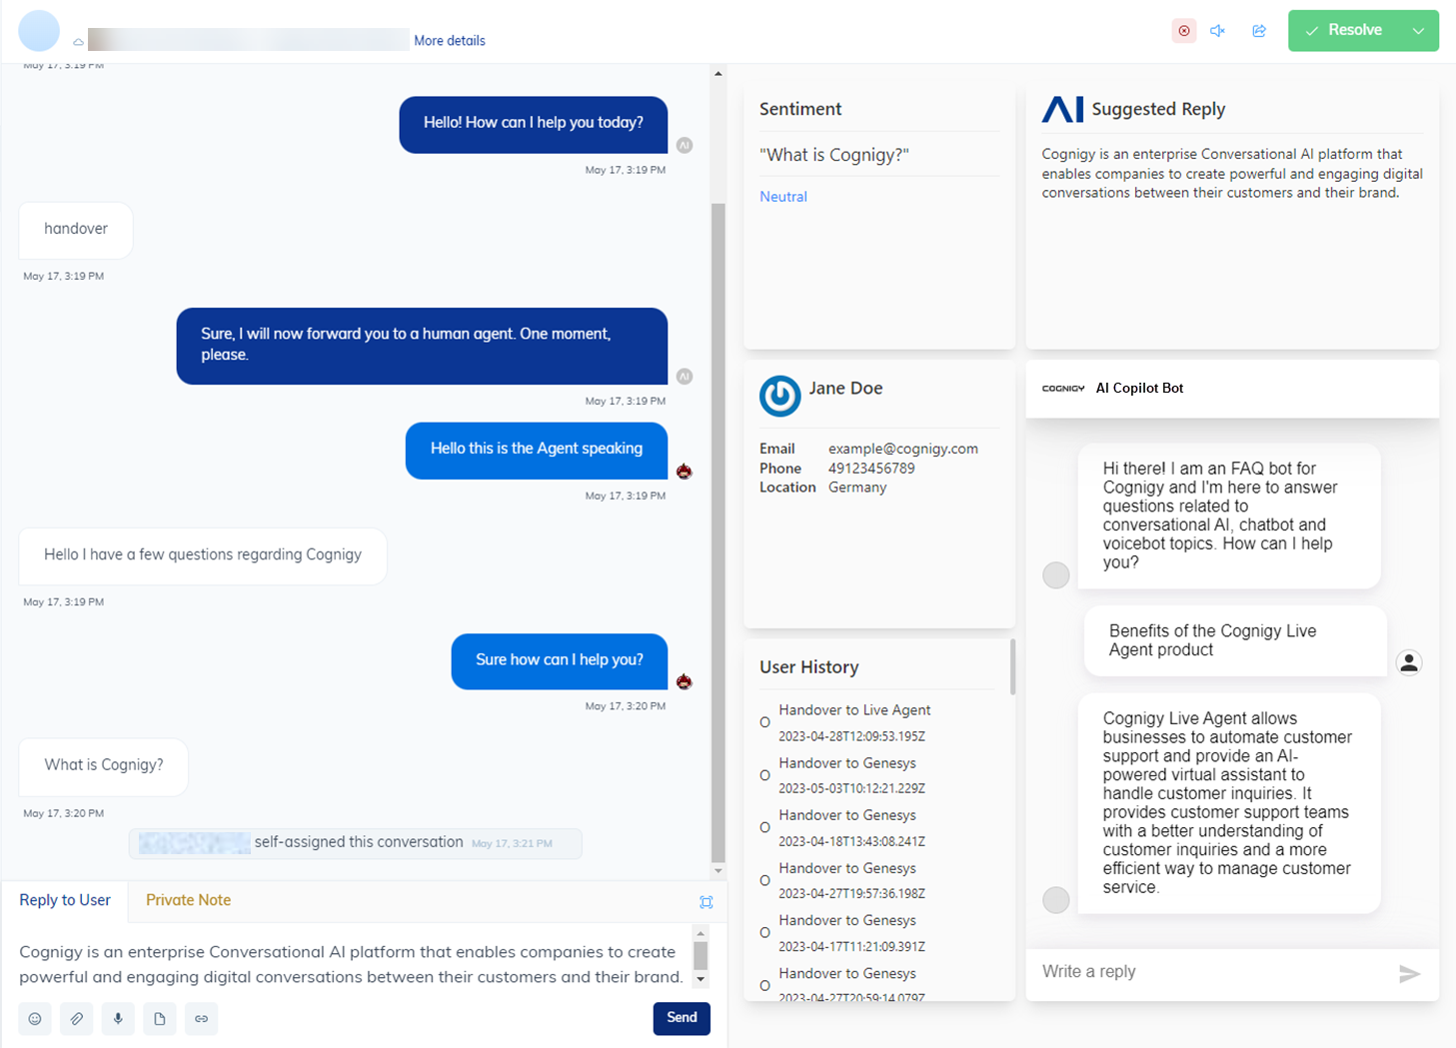Click the Location value Germany
This screenshot has height=1048, width=1456.
(857, 488)
